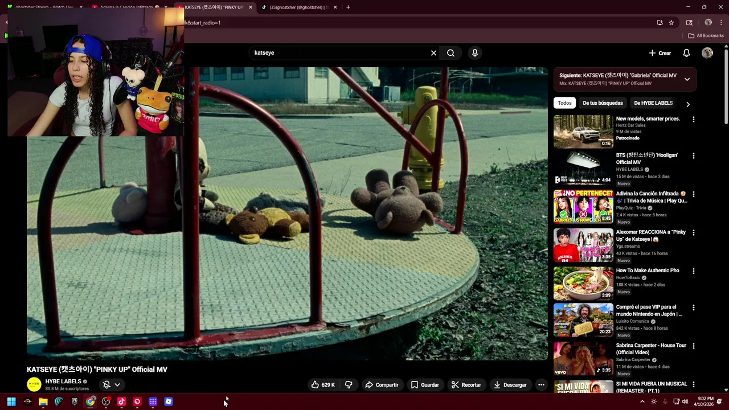Open the Chrome three-dot menu
The width and height of the screenshot is (729, 410).
pos(721,23)
